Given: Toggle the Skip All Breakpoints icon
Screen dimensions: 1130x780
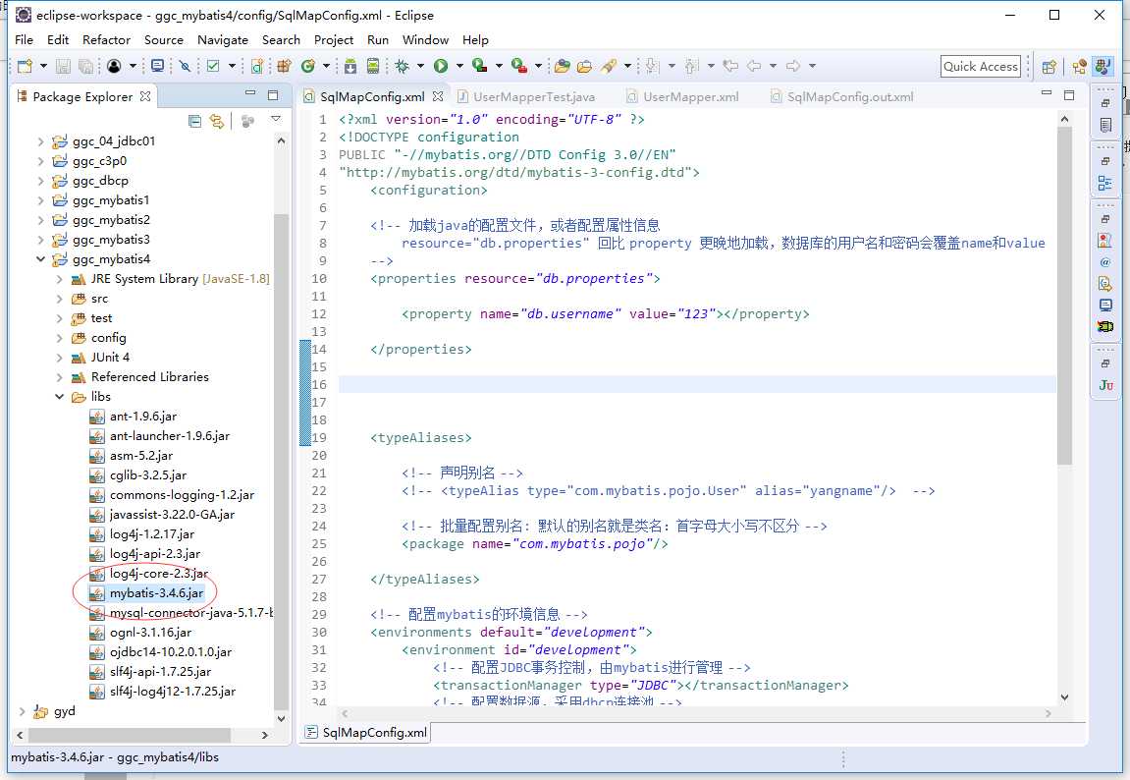Looking at the screenshot, I should 186,67.
